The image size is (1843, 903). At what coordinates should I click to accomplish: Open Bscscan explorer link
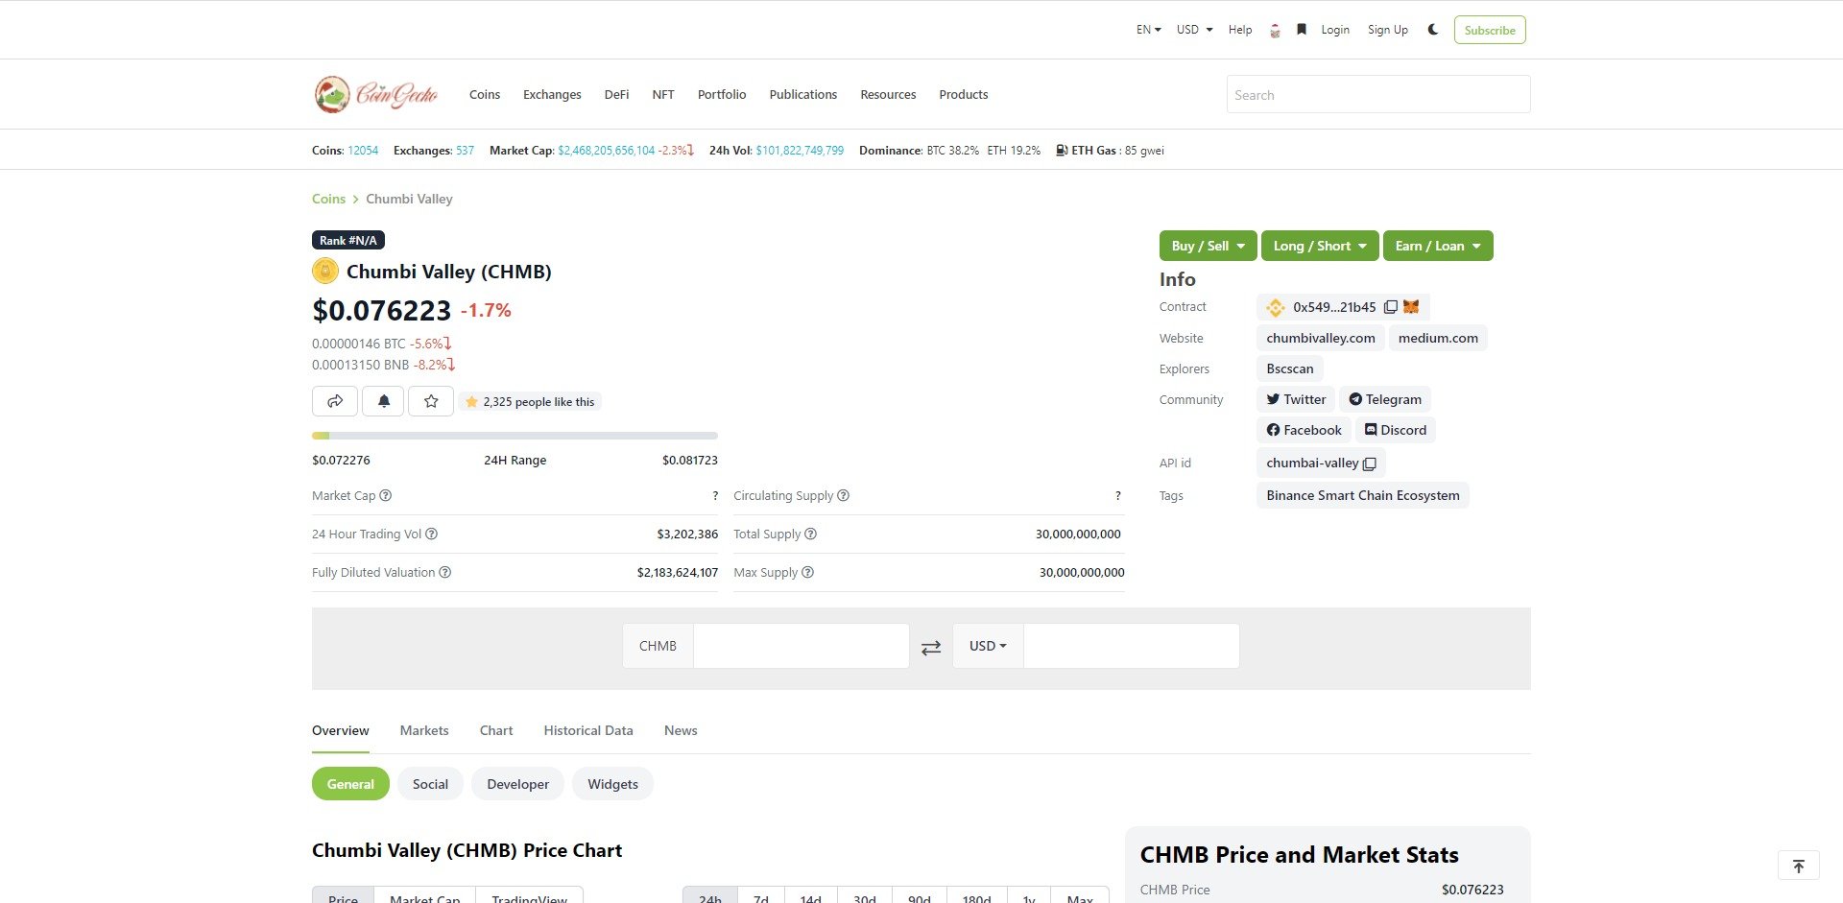(x=1289, y=368)
